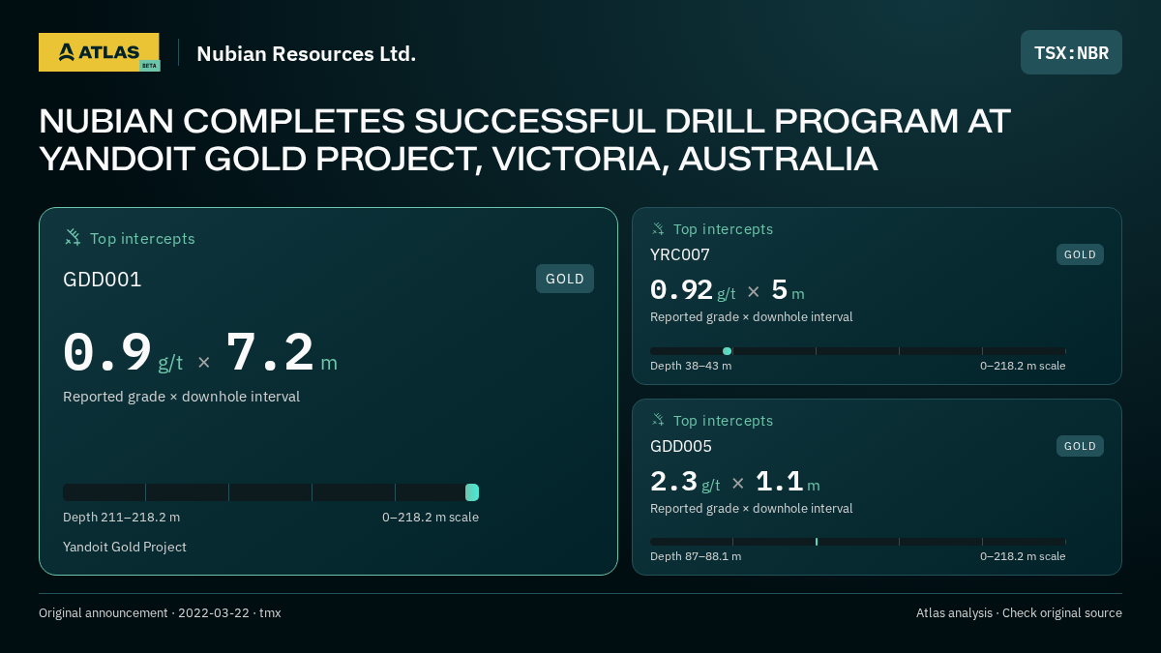The width and height of the screenshot is (1161, 653).
Task: Click the depth marker on the GDD005 bar
Action: pos(817,542)
